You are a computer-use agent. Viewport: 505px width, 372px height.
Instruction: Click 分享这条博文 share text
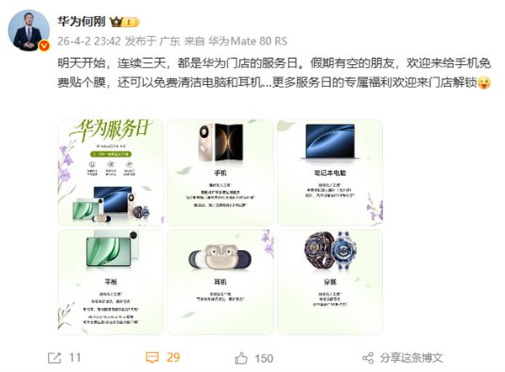412,359
